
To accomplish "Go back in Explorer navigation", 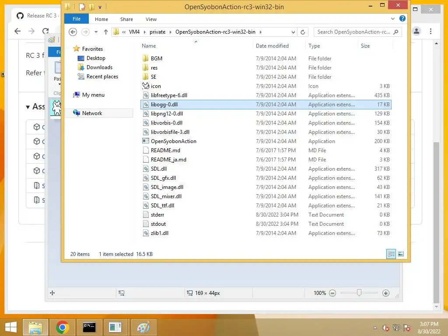I will [73, 32].
